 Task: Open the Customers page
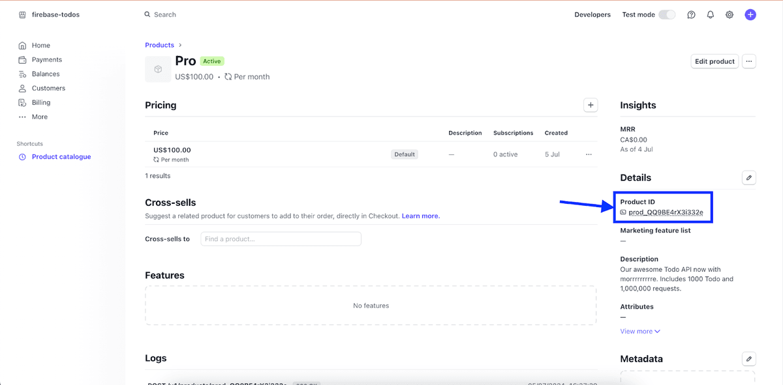click(47, 88)
